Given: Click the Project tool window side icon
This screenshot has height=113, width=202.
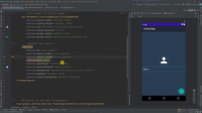Looking at the screenshot, I should coord(1,10).
